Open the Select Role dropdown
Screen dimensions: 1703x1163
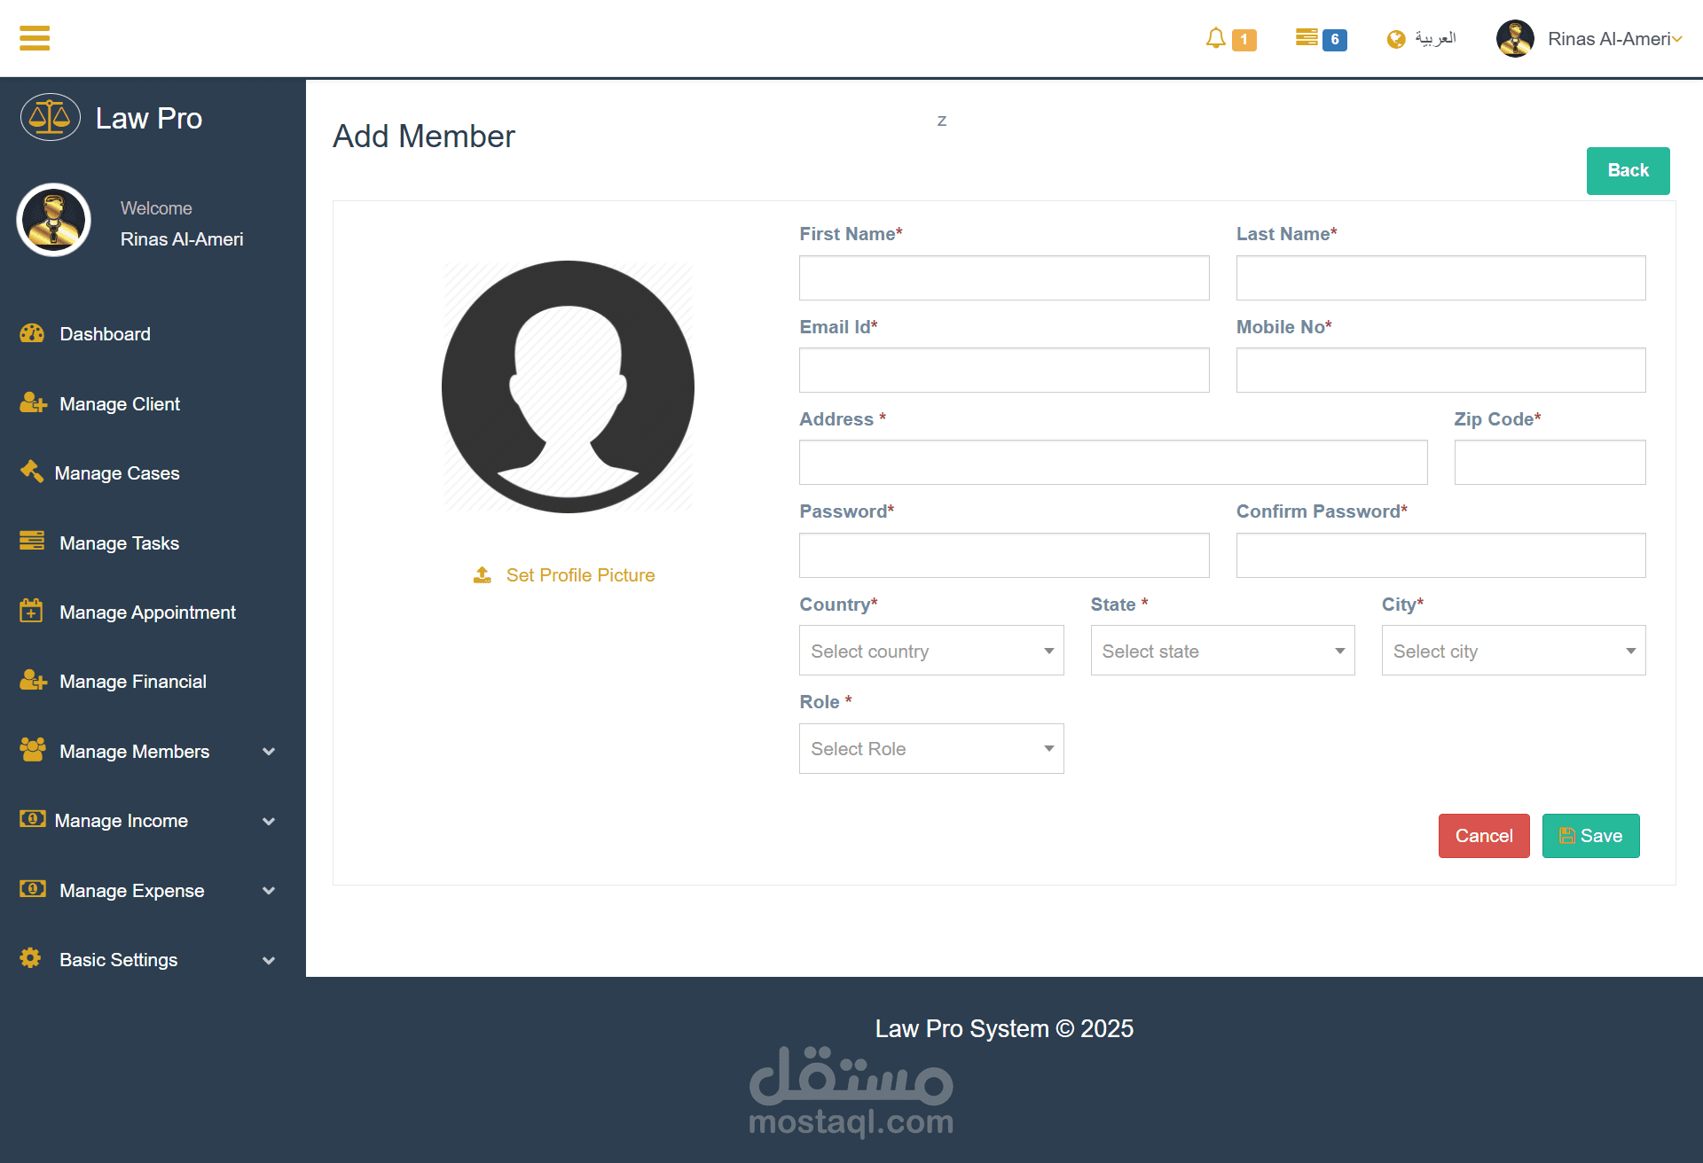(930, 748)
